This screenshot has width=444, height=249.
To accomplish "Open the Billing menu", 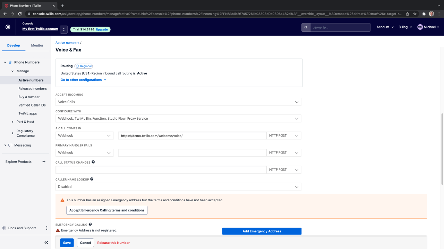I will [x=405, y=27].
